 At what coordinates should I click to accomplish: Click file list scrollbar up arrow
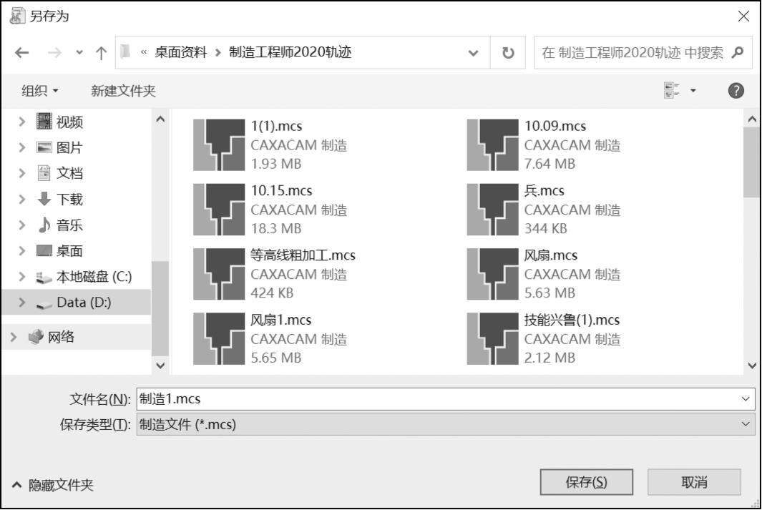tap(752, 119)
